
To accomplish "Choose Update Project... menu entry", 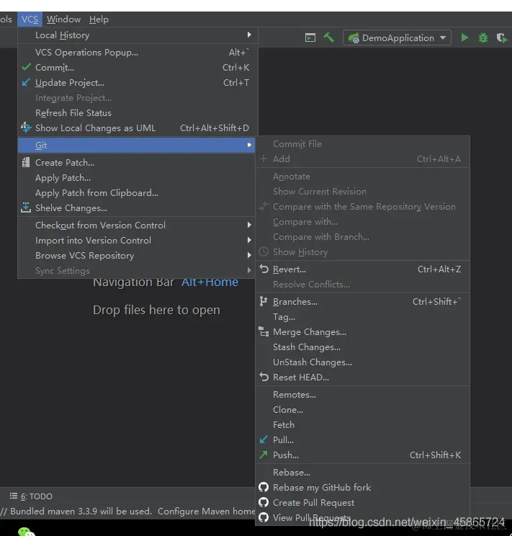I will 137,82.
